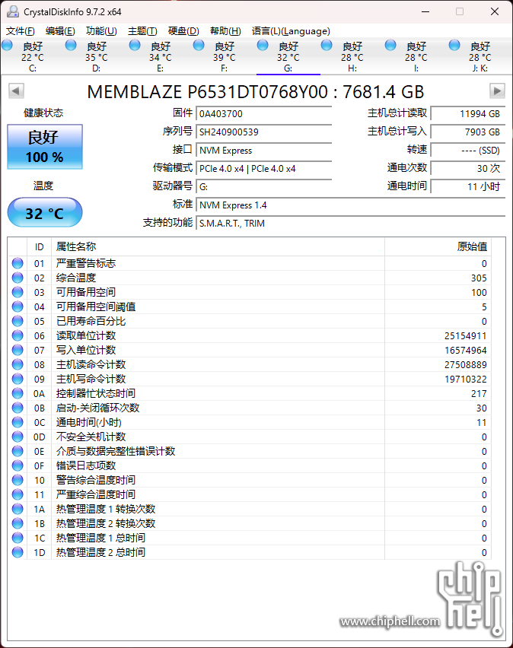
Task: Click the 良好 100 % health status button
Action: [x=45, y=147]
